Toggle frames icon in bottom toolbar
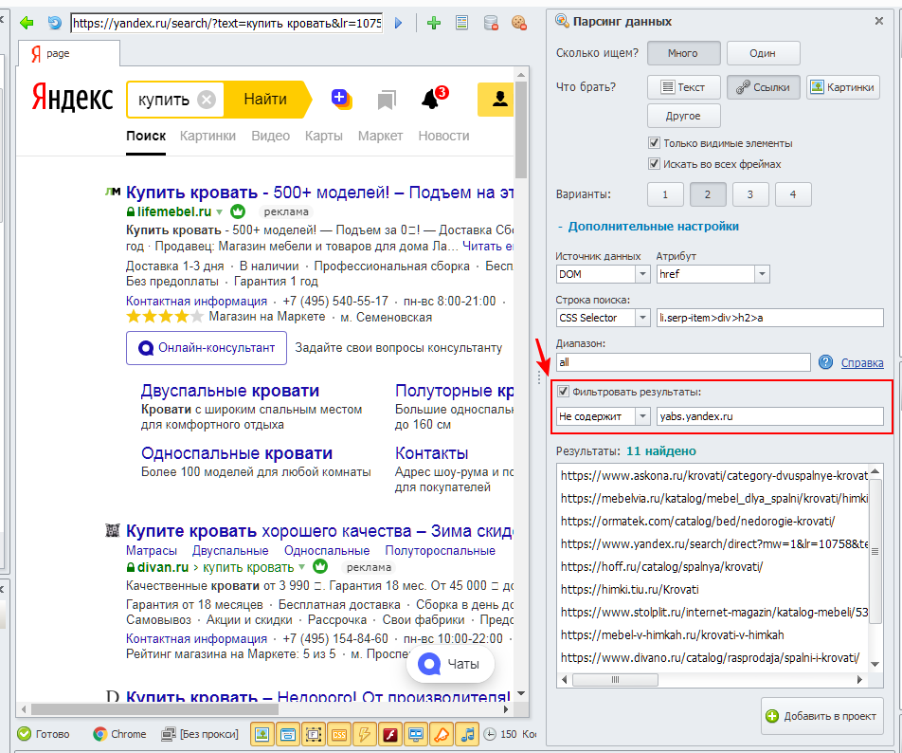The width and height of the screenshot is (902, 753). pyautogui.click(x=313, y=734)
